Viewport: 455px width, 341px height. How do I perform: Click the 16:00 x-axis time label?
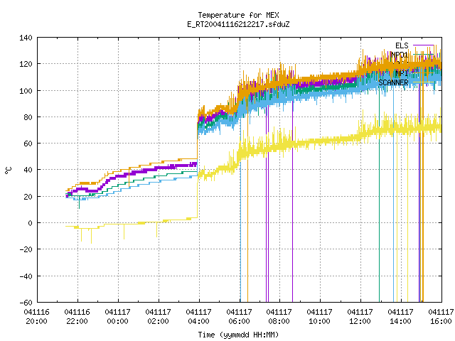(441, 321)
